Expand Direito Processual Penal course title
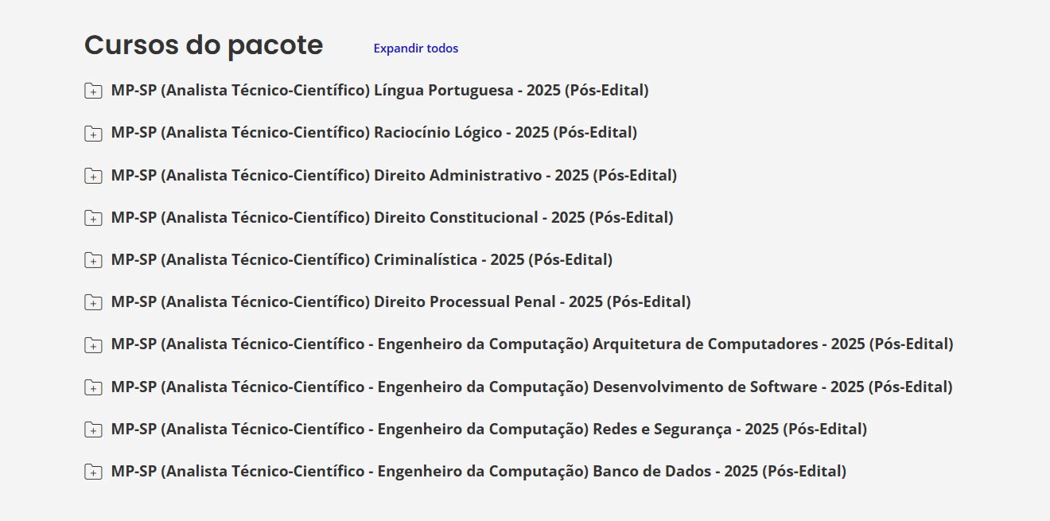The width and height of the screenshot is (1050, 521). (401, 301)
